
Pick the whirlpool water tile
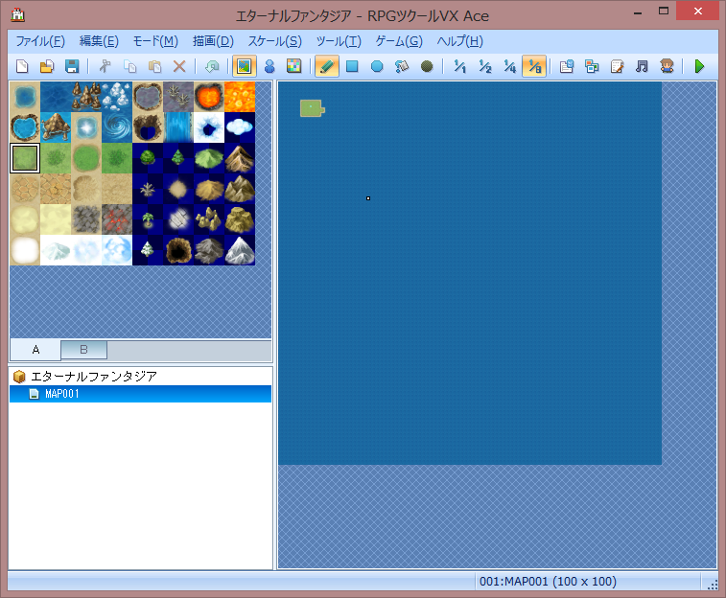point(117,127)
